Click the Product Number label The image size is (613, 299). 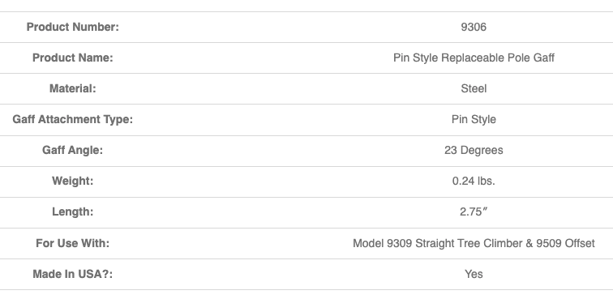click(73, 27)
